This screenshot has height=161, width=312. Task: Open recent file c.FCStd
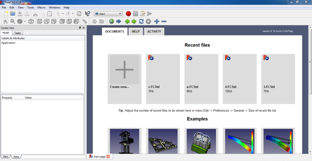pyautogui.click(x=163, y=79)
